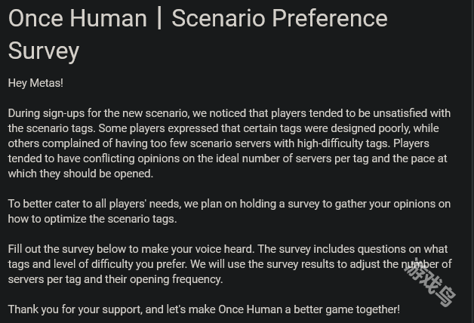Click the phrase 'designed poorly' in the first paragraph

click(x=371, y=128)
